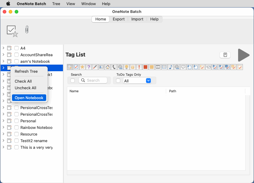Pick the Phone number tag icon
254x183 pixels.
tap(114, 67)
